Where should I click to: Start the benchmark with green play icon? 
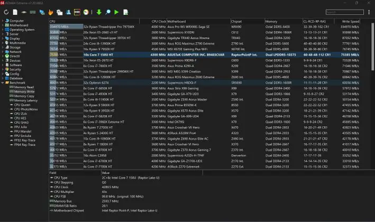pyautogui.click(x=116, y=12)
